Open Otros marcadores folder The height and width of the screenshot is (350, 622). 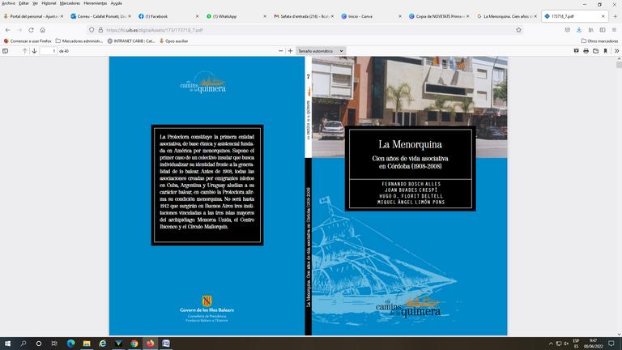(599, 41)
